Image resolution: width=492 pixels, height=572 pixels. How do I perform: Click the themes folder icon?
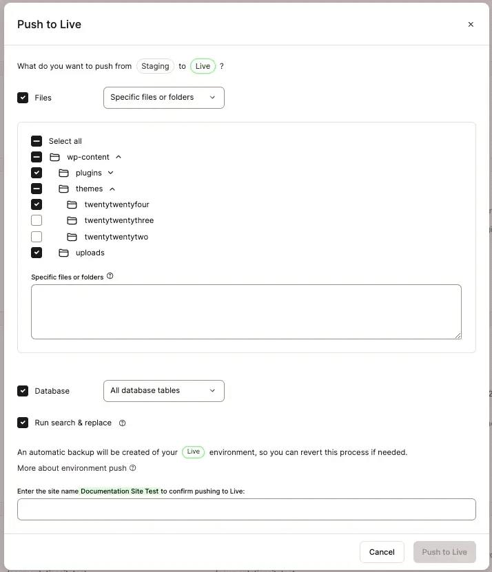pyautogui.click(x=63, y=189)
